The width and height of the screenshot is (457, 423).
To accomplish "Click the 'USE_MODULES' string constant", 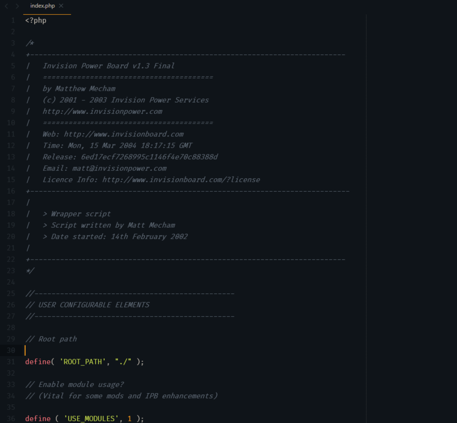I will [91, 418].
